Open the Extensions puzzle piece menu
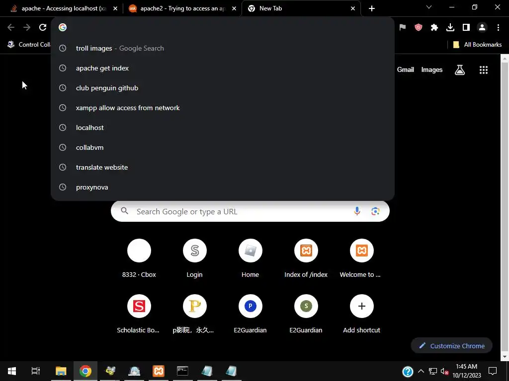Screen dimensions: 509x381 (434, 28)
